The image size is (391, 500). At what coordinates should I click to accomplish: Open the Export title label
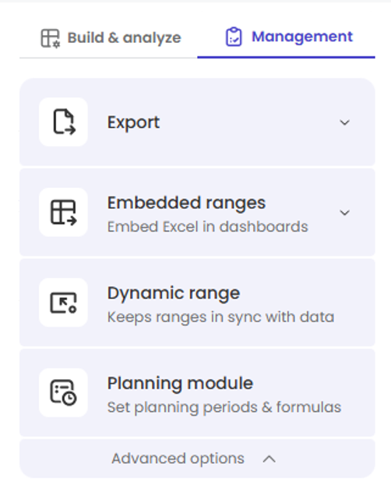pyautogui.click(x=133, y=122)
